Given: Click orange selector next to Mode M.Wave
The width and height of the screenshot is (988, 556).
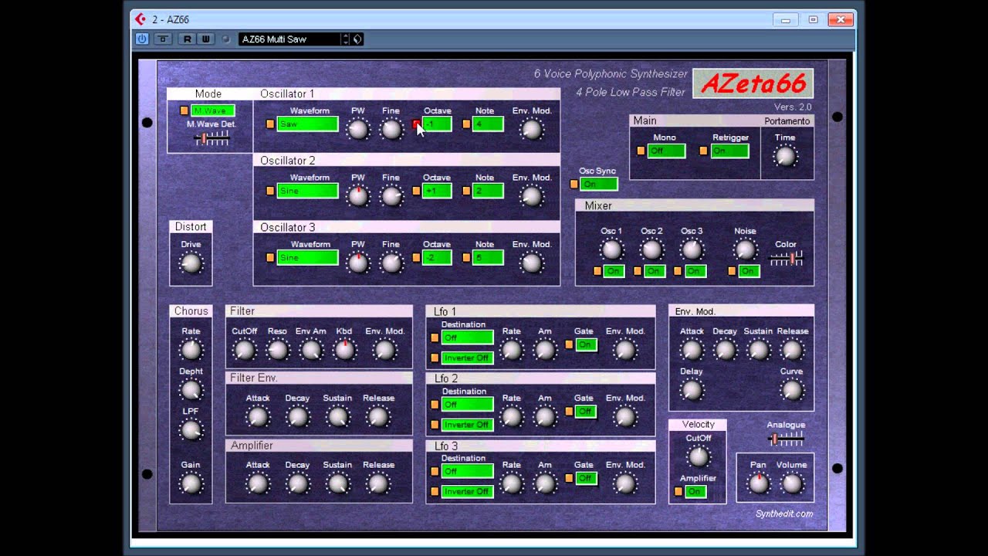Looking at the screenshot, I should (x=184, y=110).
